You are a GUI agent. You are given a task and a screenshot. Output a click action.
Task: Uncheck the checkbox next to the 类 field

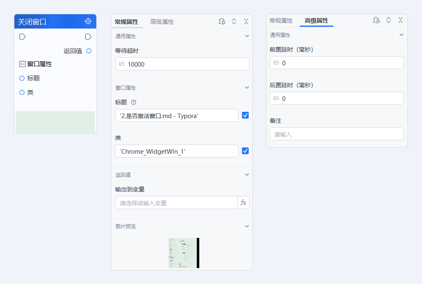(245, 151)
